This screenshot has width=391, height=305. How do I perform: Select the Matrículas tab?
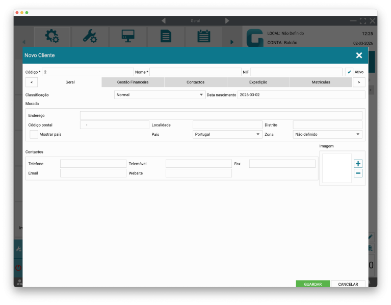[321, 82]
